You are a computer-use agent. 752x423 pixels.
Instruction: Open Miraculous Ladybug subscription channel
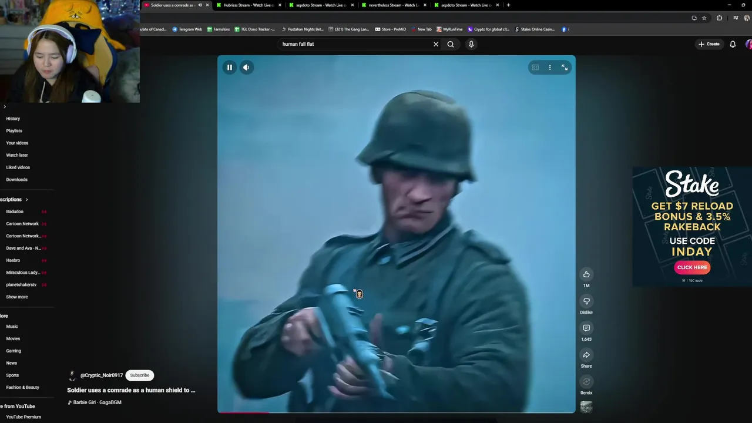[x=23, y=273]
